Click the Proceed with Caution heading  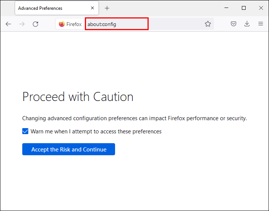pyautogui.click(x=78, y=97)
